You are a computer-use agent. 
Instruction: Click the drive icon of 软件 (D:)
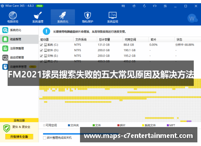tap(45, 50)
